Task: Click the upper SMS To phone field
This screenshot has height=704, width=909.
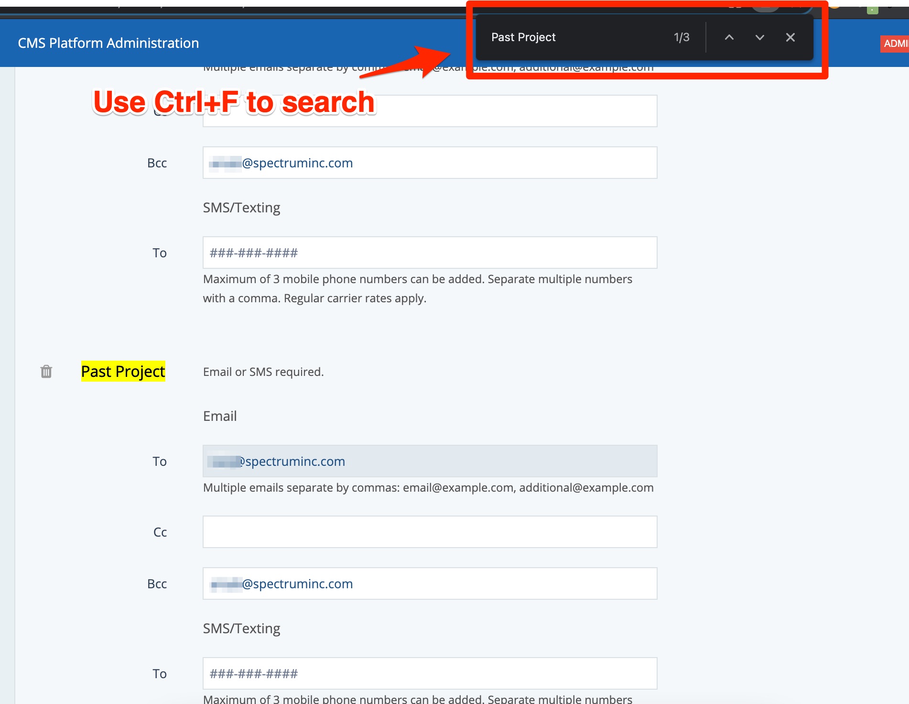Action: [x=430, y=253]
